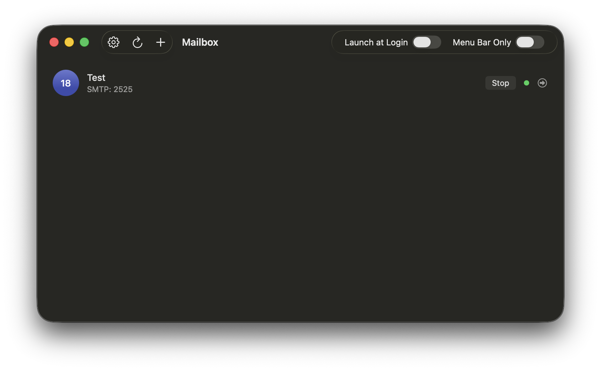The height and width of the screenshot is (371, 601).
Task: Click the Menu Bar Only label
Action: 481,42
